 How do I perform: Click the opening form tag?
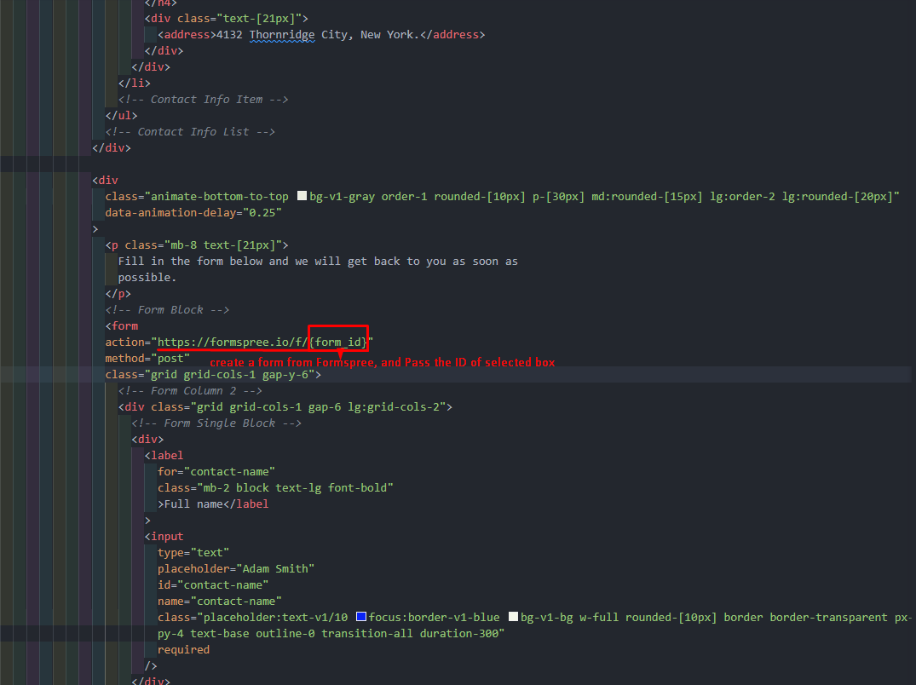click(122, 325)
